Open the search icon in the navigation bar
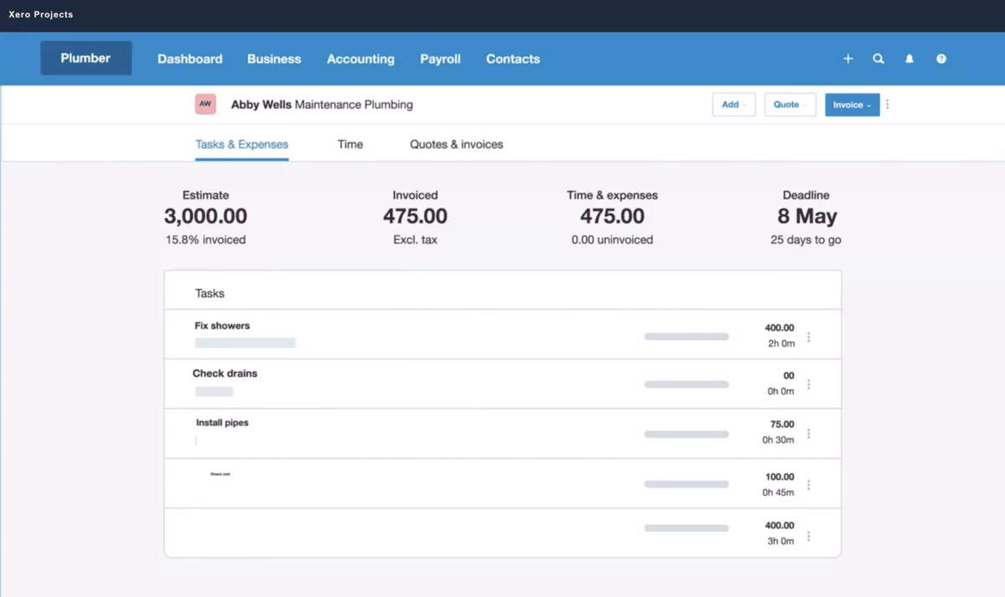1005x597 pixels. click(878, 59)
